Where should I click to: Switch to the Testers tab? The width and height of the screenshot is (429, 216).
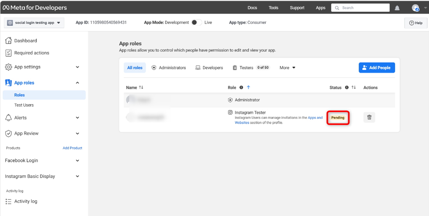click(251, 67)
